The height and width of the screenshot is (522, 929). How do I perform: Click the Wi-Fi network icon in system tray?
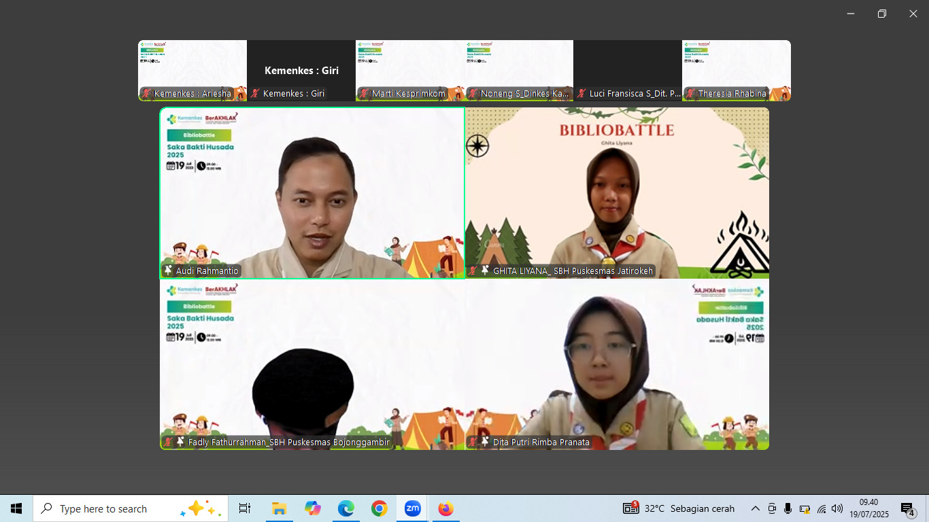click(821, 508)
